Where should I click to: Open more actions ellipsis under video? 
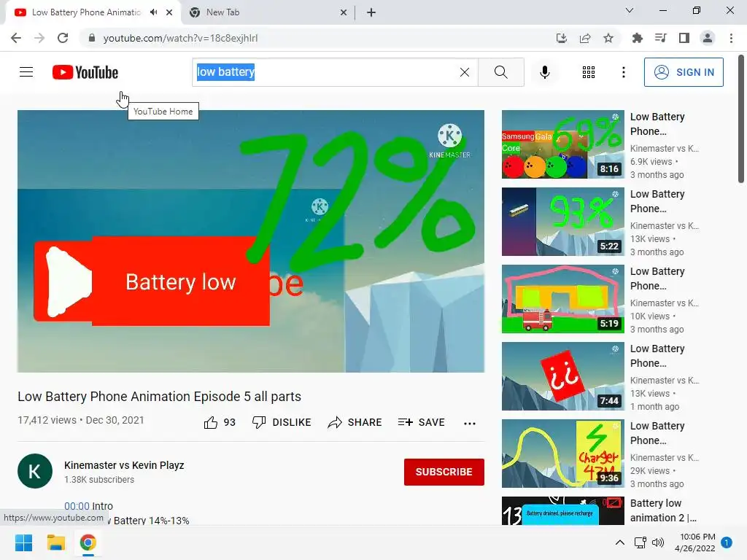[470, 424]
